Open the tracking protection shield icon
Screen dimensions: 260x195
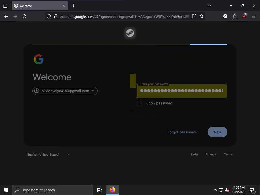(48, 16)
